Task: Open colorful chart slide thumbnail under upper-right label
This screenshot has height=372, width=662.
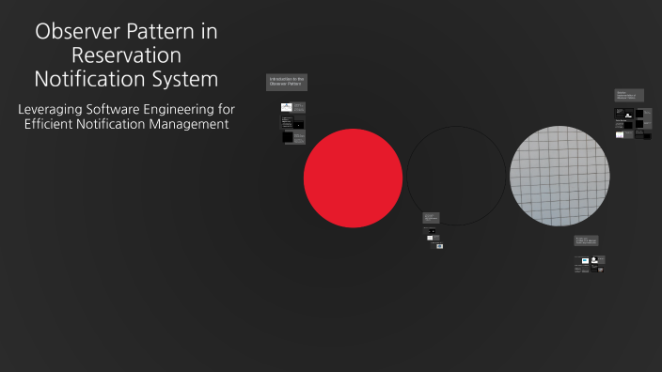Action: [624, 134]
